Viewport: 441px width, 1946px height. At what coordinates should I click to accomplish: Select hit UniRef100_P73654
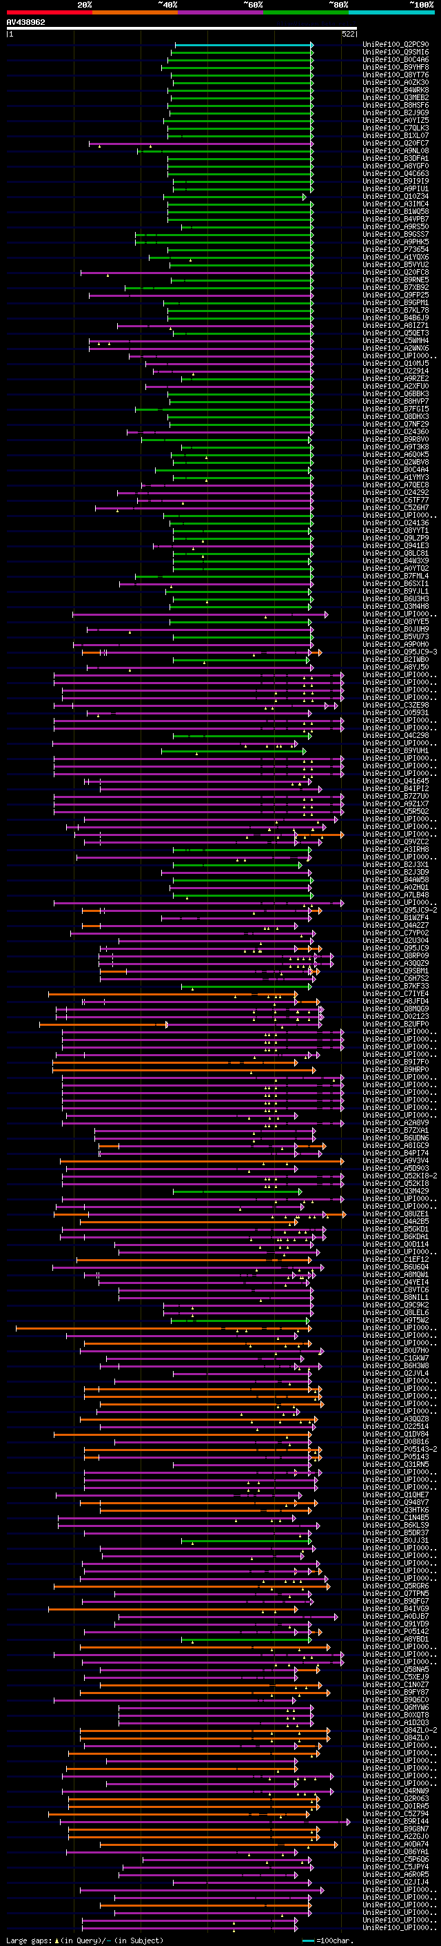tap(396, 249)
